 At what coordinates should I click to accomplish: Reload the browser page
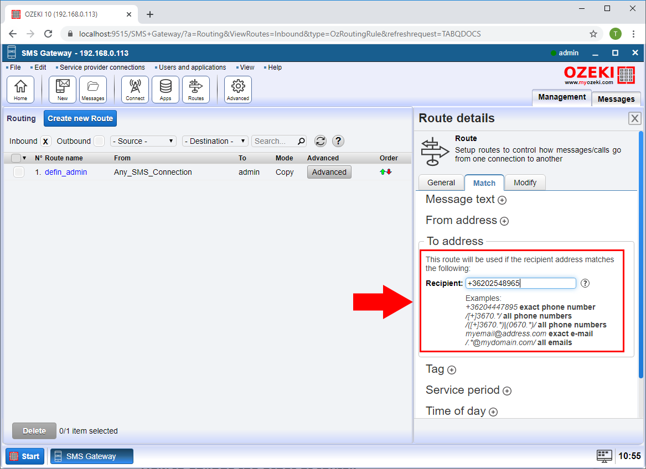[x=48, y=34]
